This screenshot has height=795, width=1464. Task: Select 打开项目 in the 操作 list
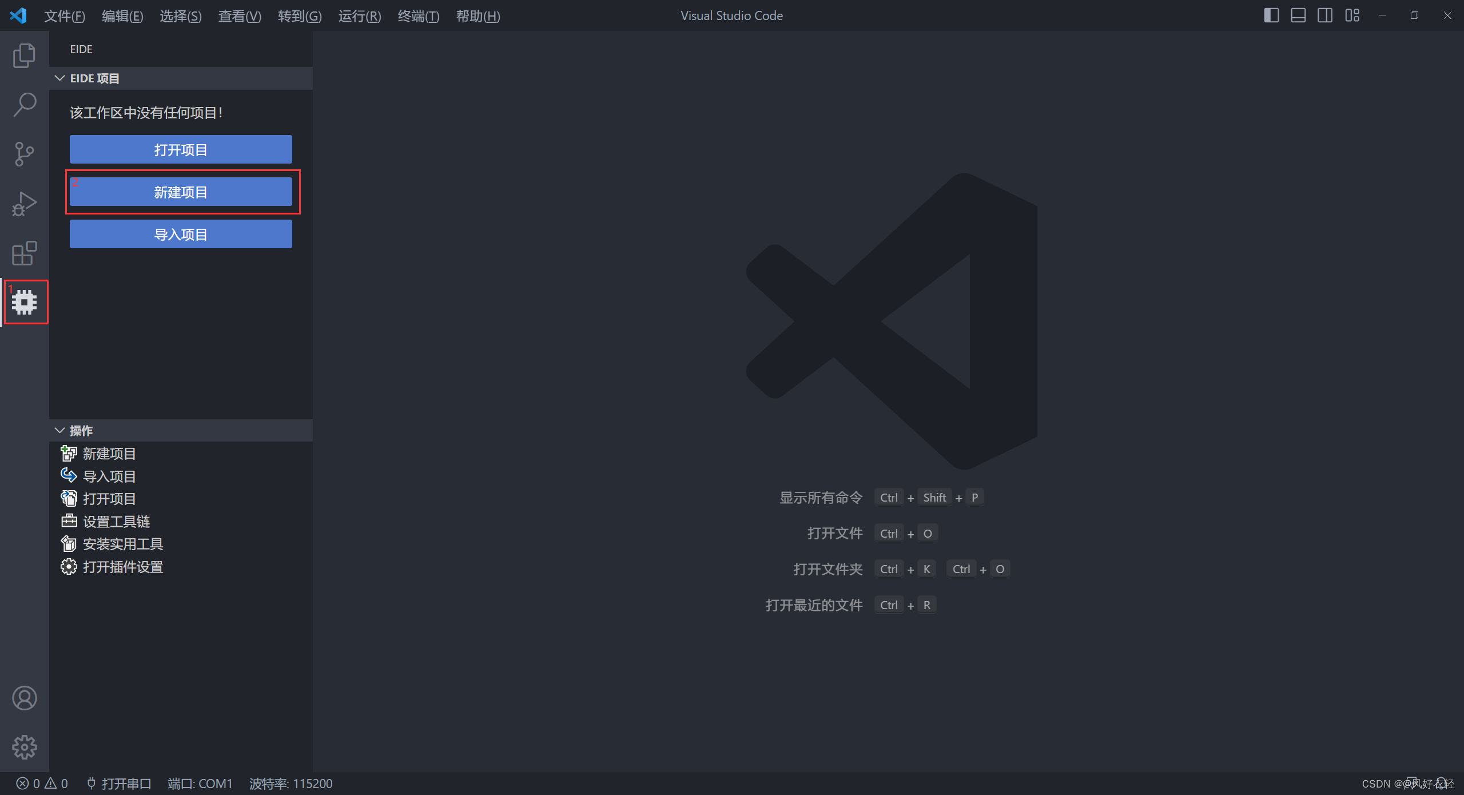[x=110, y=499]
